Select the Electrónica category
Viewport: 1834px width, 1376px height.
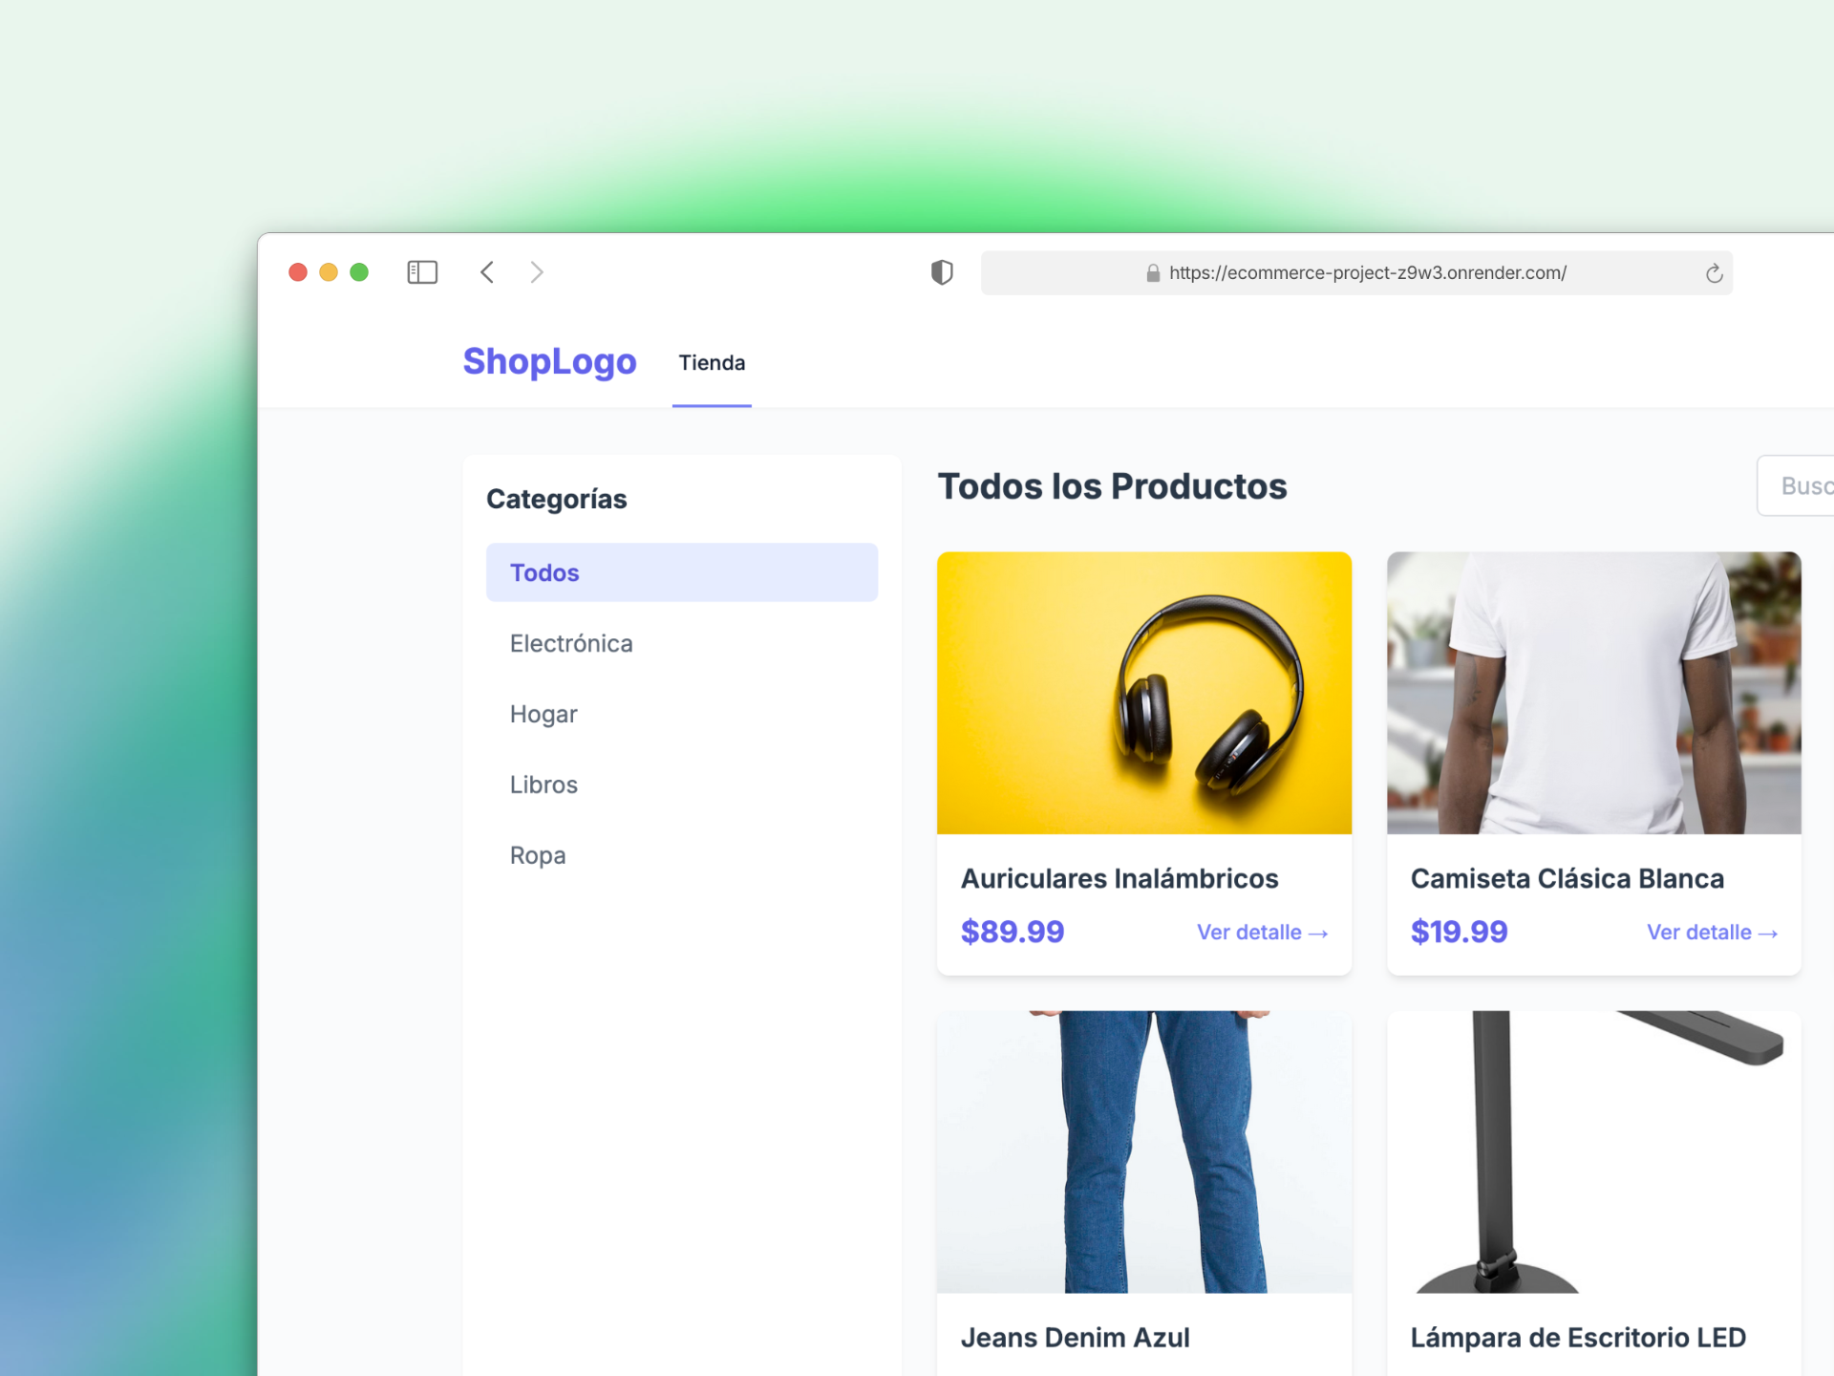point(571,643)
